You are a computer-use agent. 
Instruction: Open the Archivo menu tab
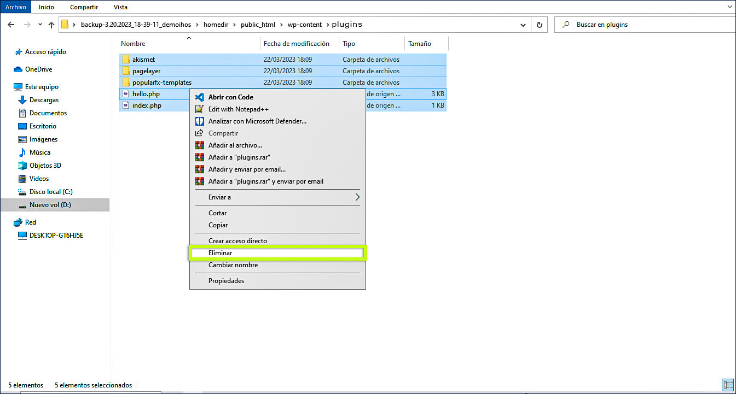click(15, 7)
